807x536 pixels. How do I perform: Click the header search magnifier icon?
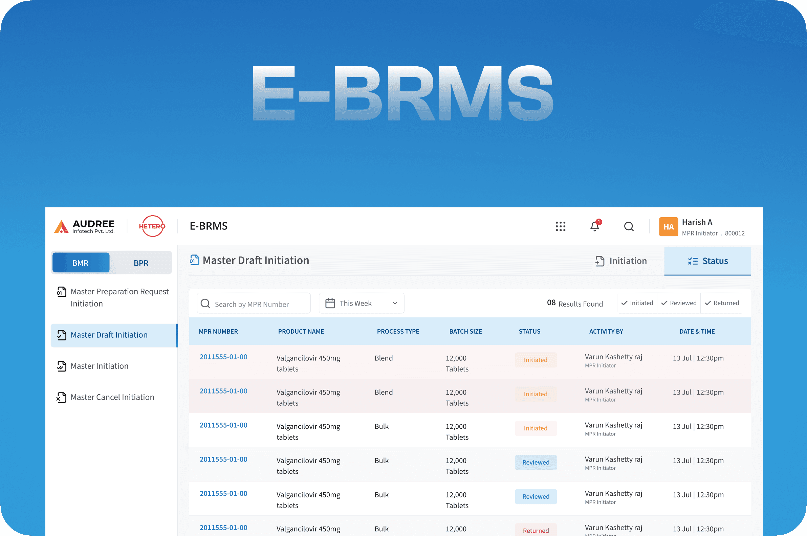[x=629, y=226]
